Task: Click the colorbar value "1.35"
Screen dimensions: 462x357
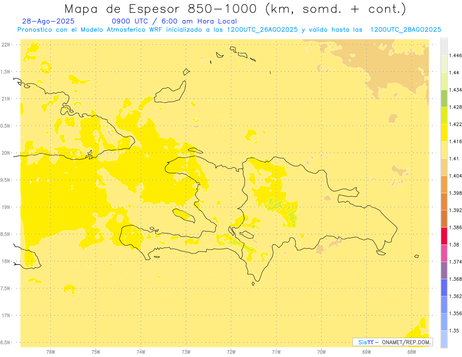Action: 454,330
